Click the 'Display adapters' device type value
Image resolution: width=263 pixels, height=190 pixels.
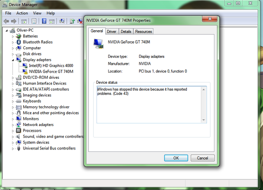(x=152, y=57)
